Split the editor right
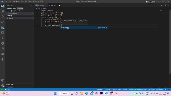Screen dimensions: 171x96 coord(166,5)
